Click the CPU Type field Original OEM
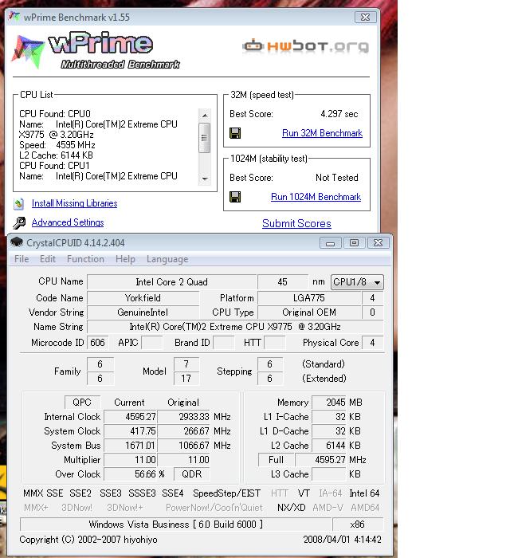 (x=309, y=312)
